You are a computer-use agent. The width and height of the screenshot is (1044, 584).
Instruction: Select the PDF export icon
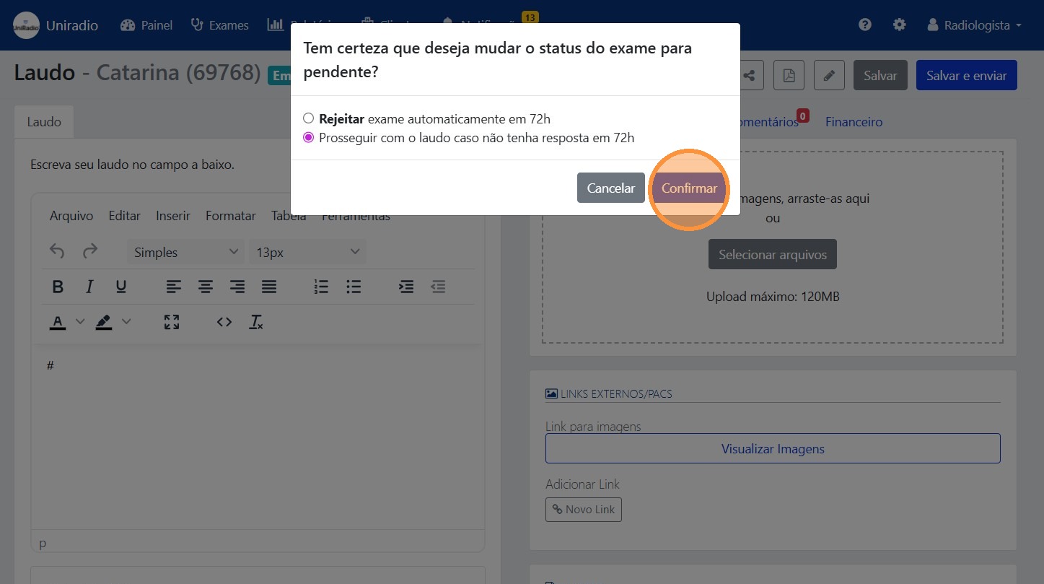789,74
